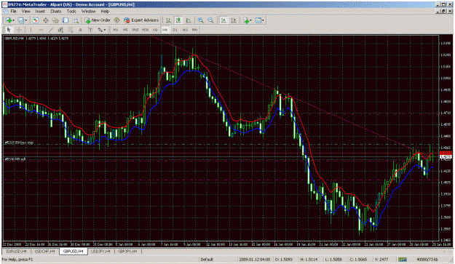Expand the Profiles dropdown arrow
455x264 pixels.
pos(25,20)
